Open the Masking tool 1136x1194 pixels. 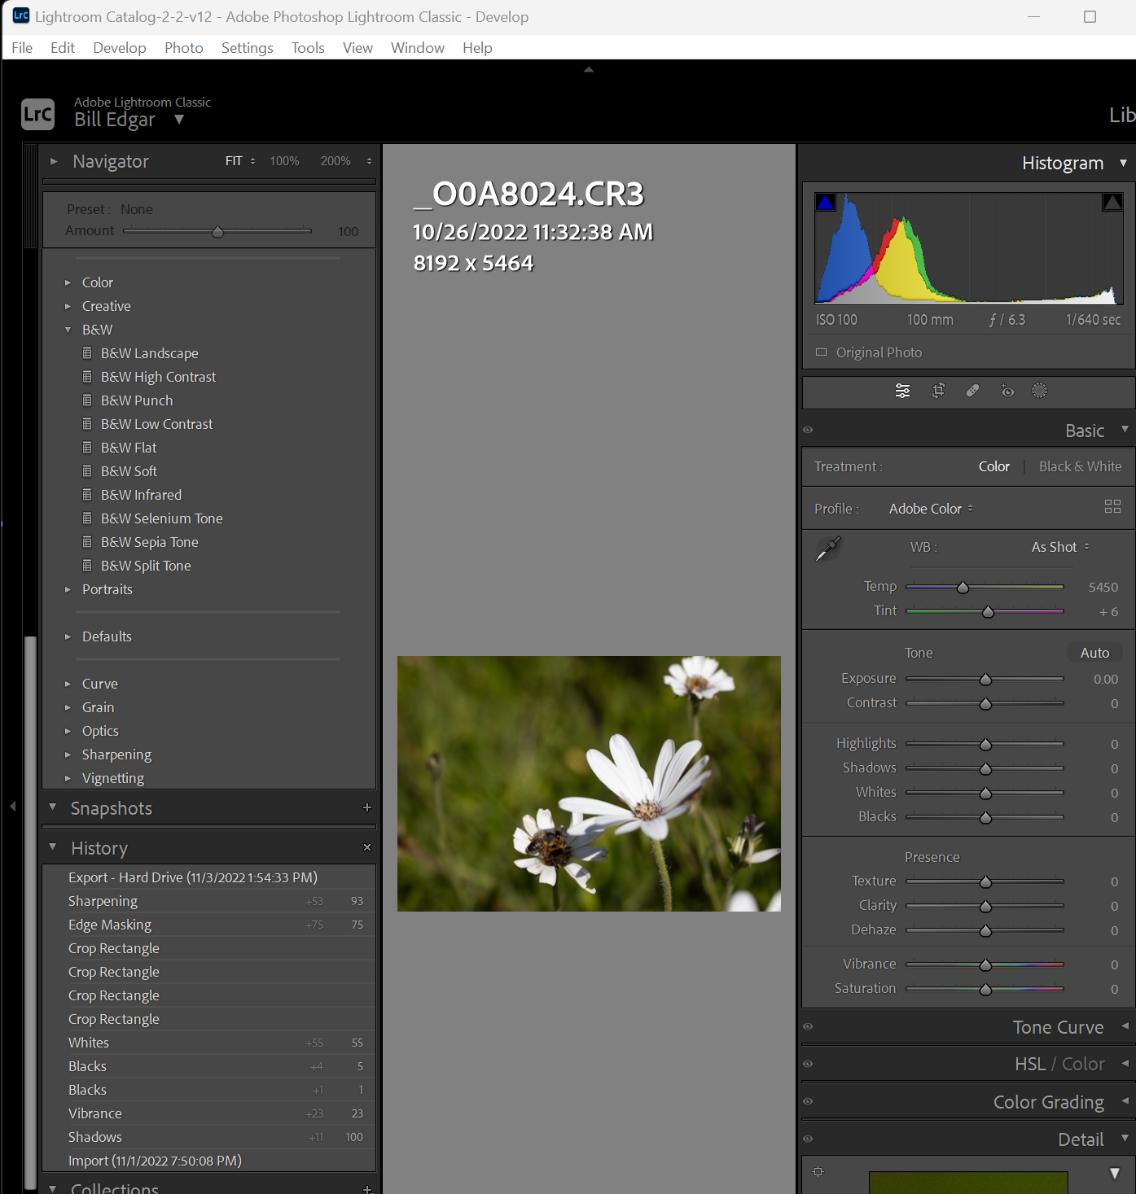[1039, 391]
